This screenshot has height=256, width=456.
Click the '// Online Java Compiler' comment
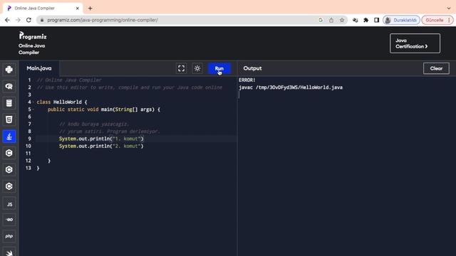tap(69, 80)
